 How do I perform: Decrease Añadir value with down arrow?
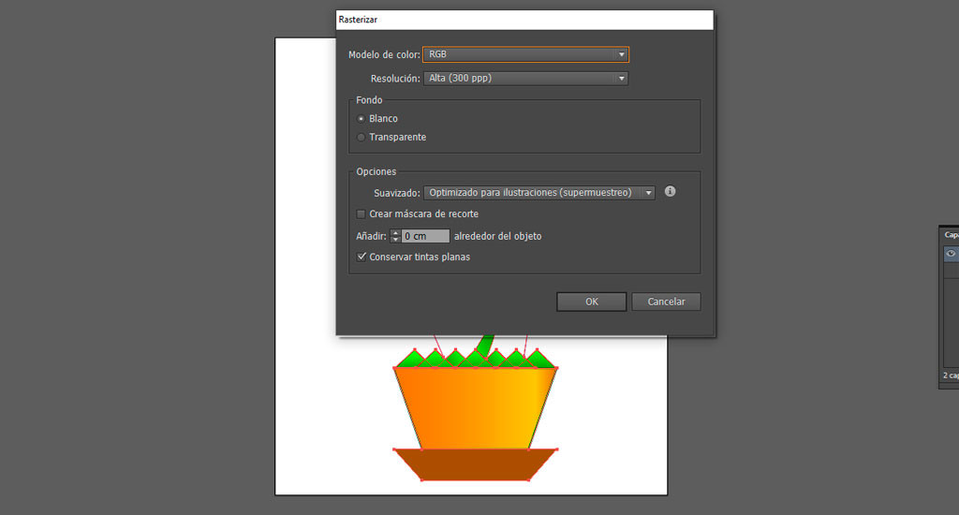[395, 240]
